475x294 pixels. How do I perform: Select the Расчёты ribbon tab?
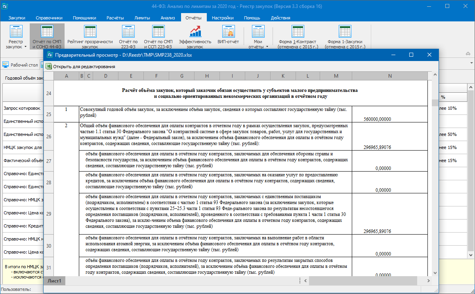[x=115, y=18]
